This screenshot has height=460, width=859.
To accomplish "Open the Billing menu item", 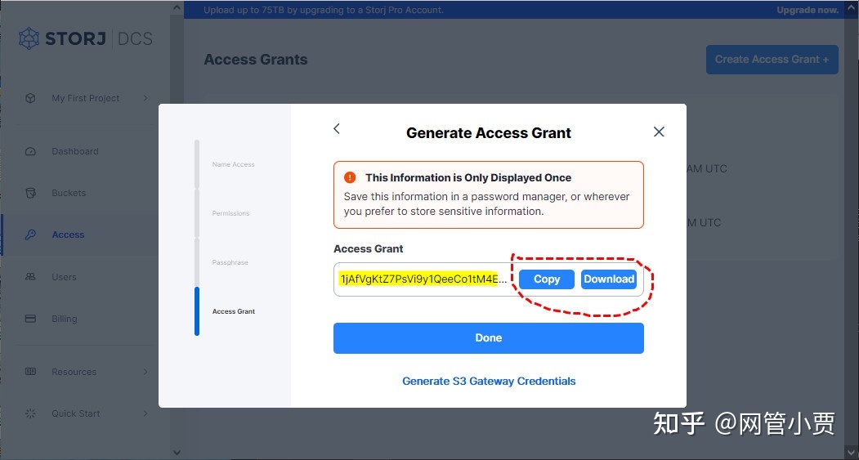I will tap(64, 319).
